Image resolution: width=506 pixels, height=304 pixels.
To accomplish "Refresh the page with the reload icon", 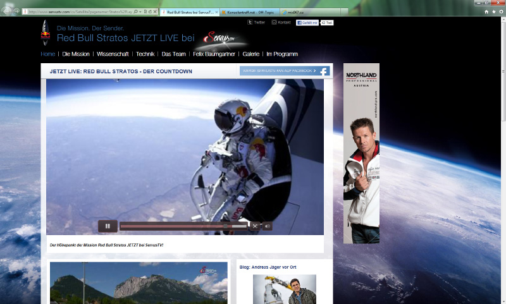I will point(150,11).
